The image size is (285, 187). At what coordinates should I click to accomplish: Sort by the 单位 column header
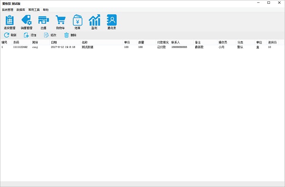(261, 42)
